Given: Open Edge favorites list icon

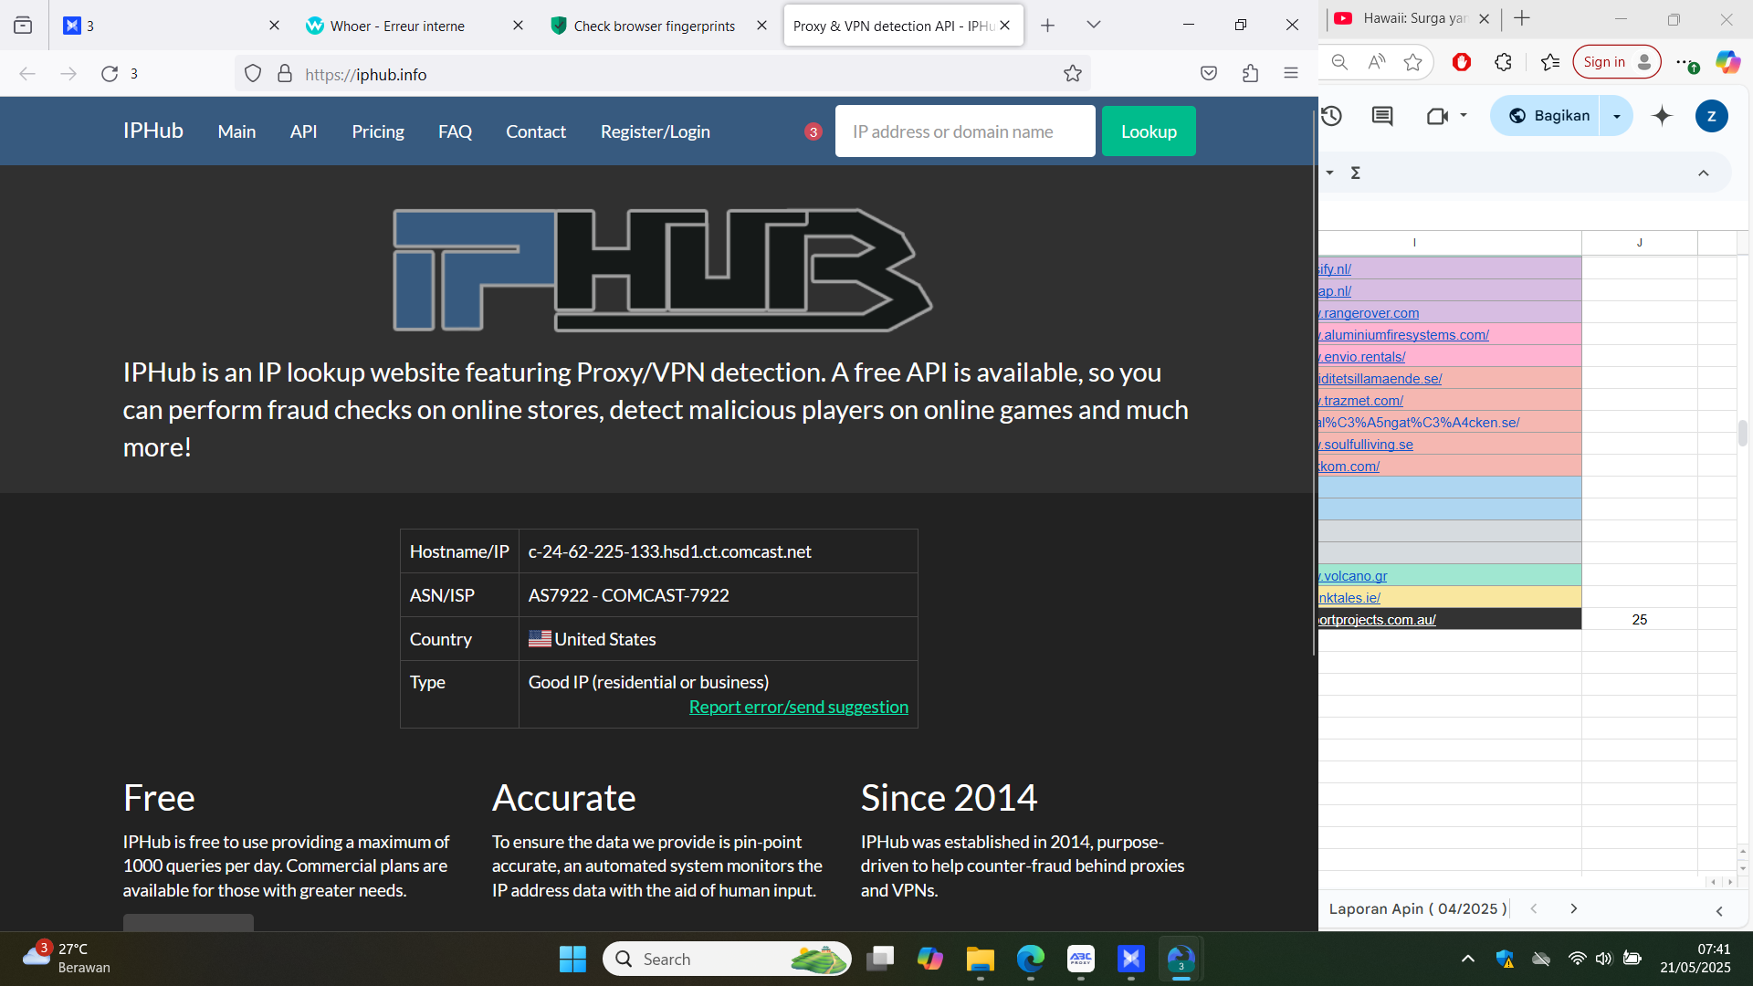Looking at the screenshot, I should pyautogui.click(x=1549, y=62).
